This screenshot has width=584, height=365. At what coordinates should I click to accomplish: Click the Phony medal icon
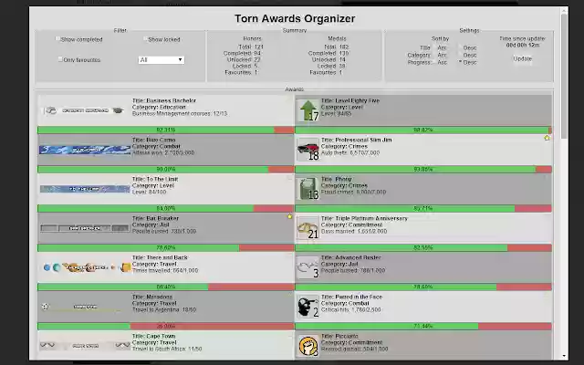click(x=308, y=189)
